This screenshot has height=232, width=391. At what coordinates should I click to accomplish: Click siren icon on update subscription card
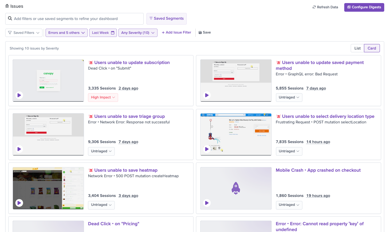tap(91, 62)
